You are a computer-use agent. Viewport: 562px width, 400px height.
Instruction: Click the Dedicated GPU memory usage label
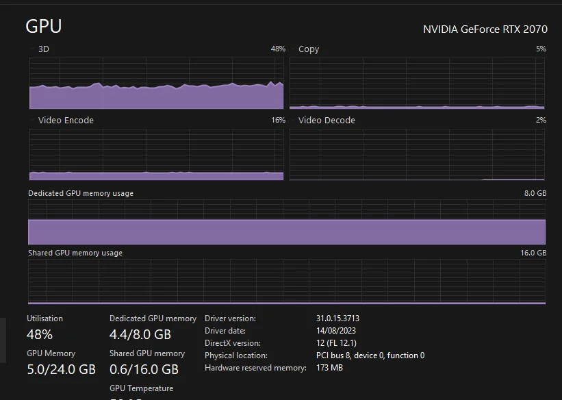pos(81,193)
